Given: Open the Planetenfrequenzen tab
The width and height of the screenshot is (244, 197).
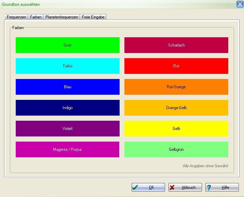Looking at the screenshot, I should click(x=62, y=17).
